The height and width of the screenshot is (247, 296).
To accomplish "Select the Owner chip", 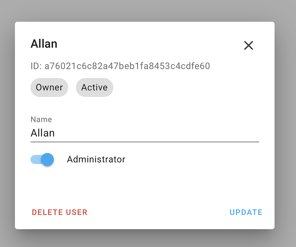I will [x=49, y=88].
